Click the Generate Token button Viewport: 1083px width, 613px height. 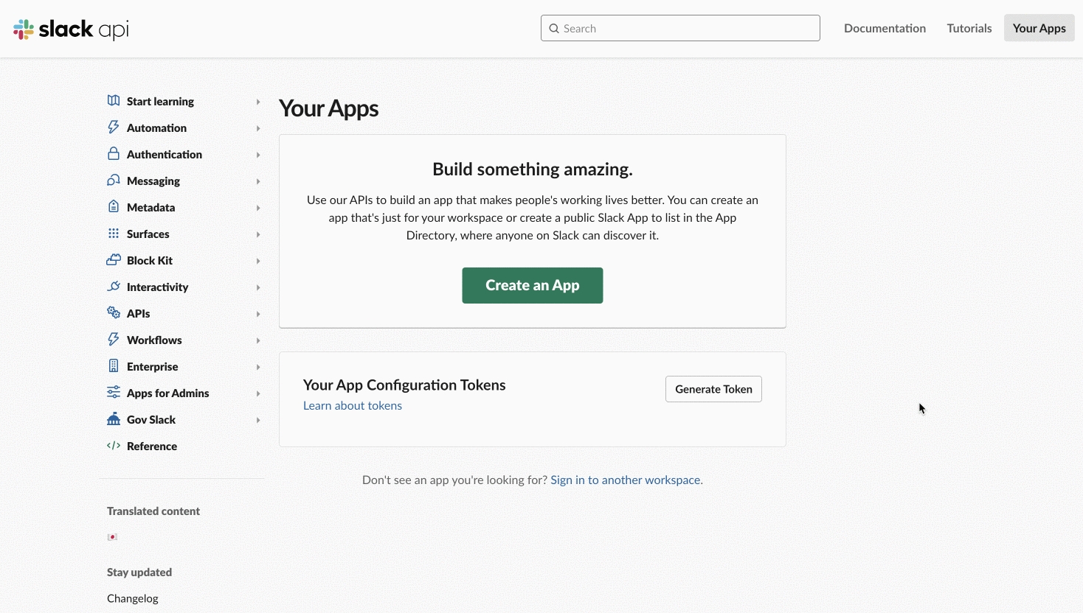pyautogui.click(x=713, y=389)
